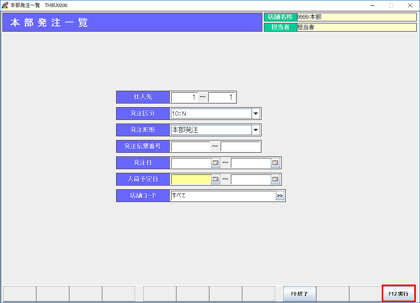Expand the 発注形態 dropdown arrow

tap(256, 130)
